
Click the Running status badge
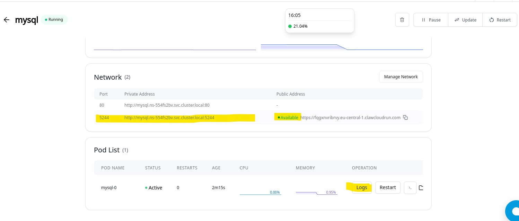point(54,20)
